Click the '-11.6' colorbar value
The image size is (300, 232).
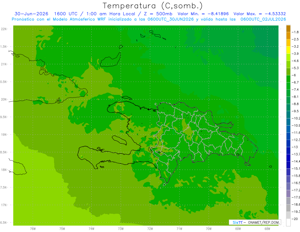tap(296, 133)
